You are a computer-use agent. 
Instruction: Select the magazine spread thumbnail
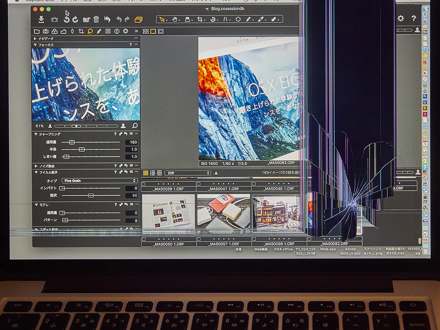tap(168, 213)
